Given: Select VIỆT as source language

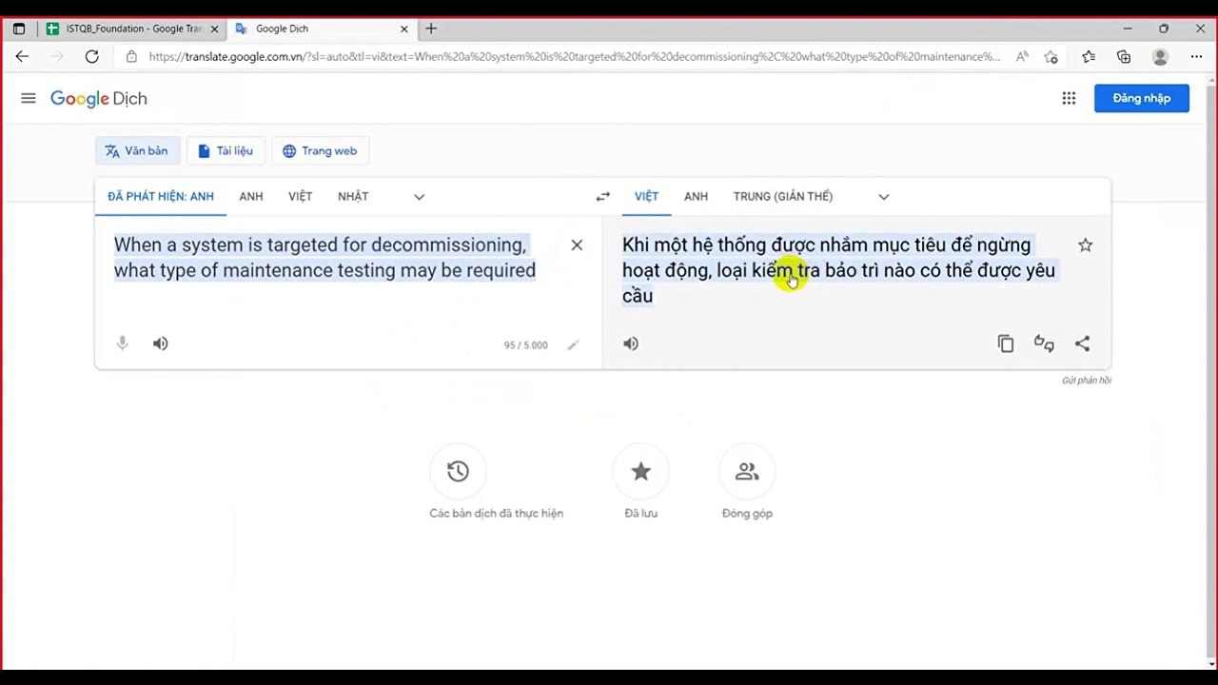Looking at the screenshot, I should (301, 197).
